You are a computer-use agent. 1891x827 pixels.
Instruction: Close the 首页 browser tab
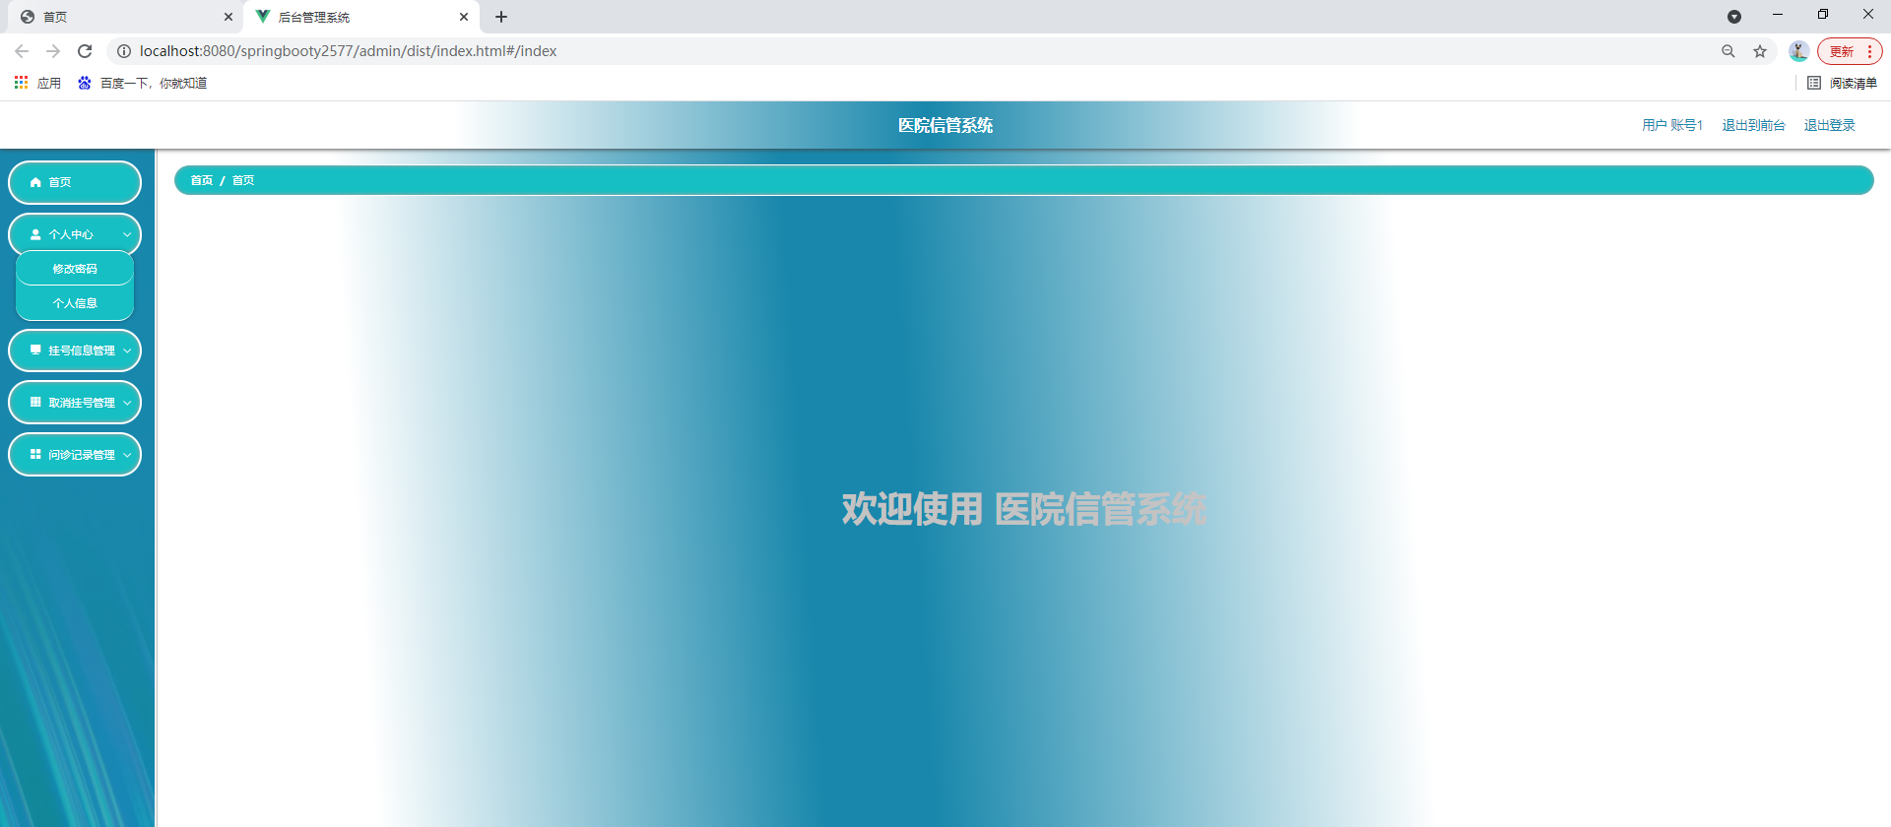point(228,17)
